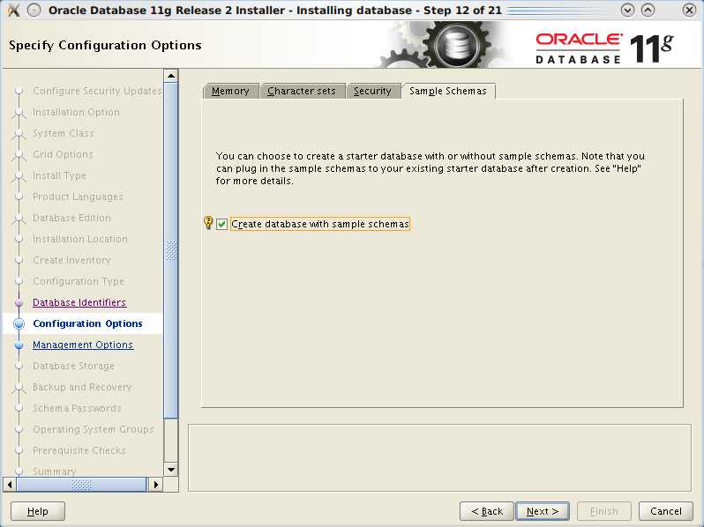Click the round pin button in title bar

point(34,11)
